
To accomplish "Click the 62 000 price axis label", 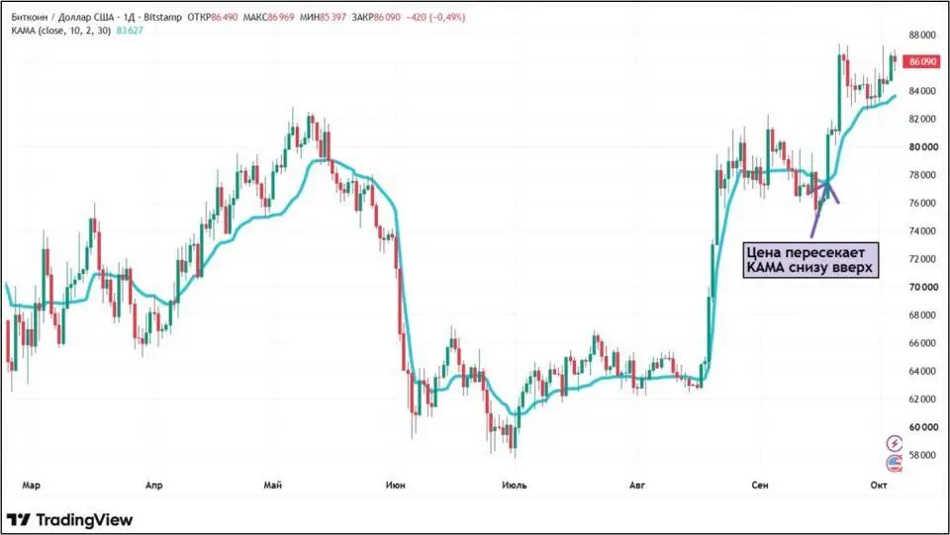I will (x=922, y=399).
